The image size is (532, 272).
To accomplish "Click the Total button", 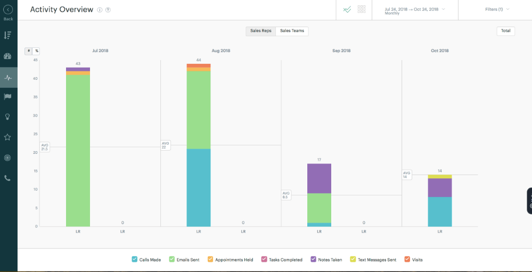I will 505,31.
